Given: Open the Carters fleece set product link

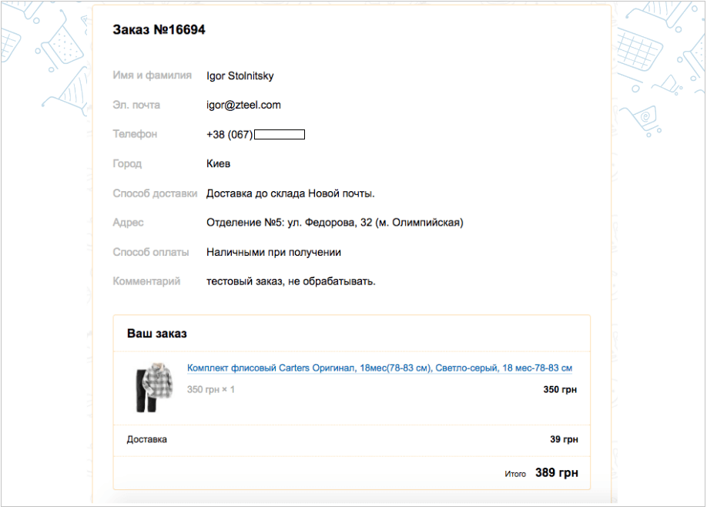Looking at the screenshot, I should tap(379, 368).
